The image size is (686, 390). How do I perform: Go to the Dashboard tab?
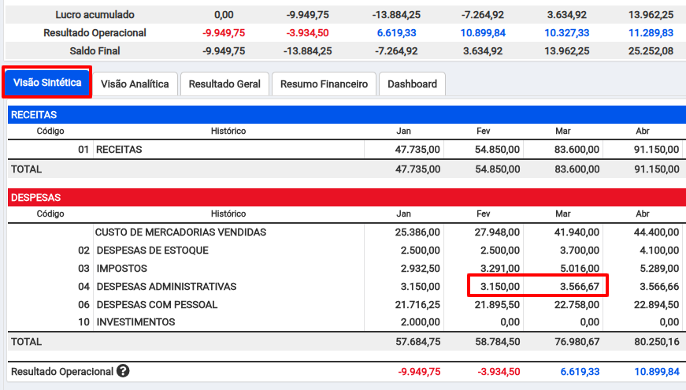click(412, 84)
